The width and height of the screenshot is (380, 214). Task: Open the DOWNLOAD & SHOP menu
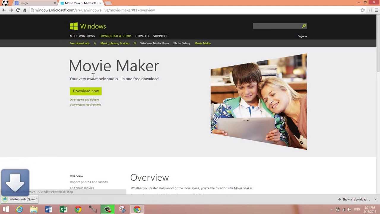(x=115, y=36)
